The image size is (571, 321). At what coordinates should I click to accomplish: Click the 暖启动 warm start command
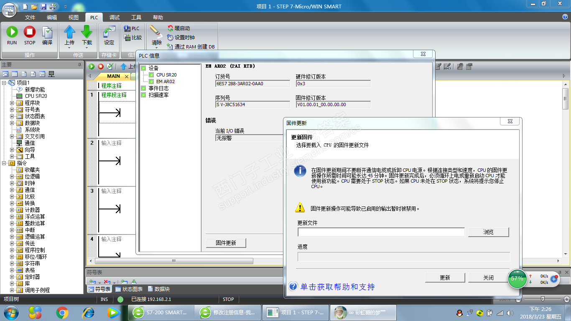(178, 28)
